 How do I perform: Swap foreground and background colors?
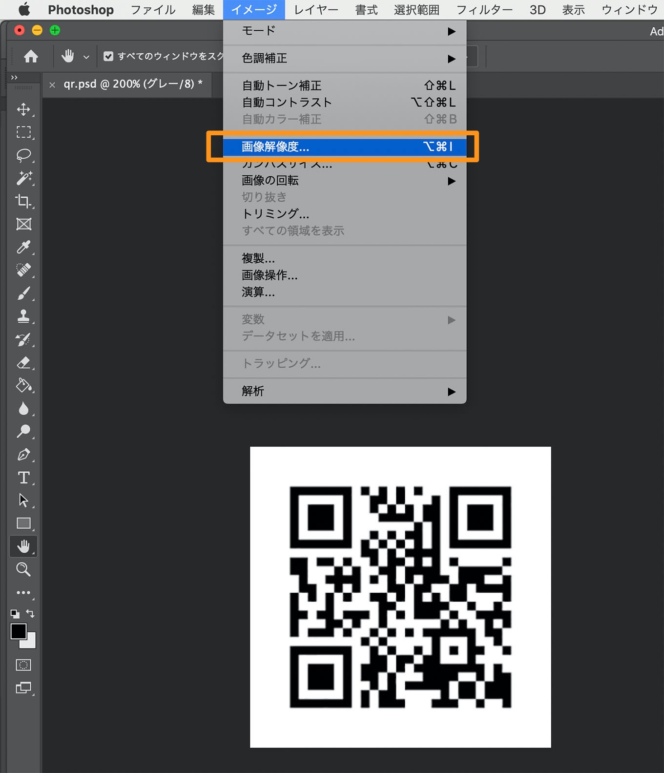coord(30,613)
